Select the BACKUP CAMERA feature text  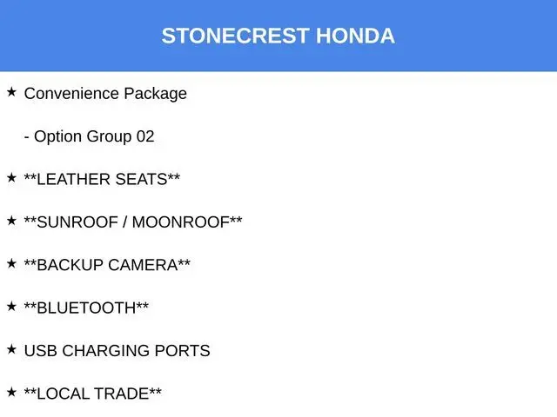(107, 266)
